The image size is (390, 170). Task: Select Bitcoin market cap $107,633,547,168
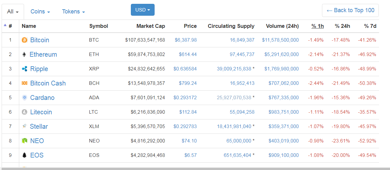pyautogui.click(x=145, y=40)
